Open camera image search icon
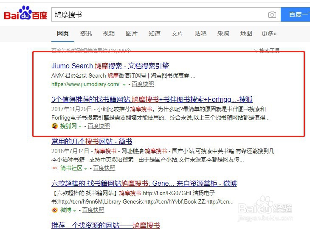The width and height of the screenshot is (310, 229). [x=272, y=14]
